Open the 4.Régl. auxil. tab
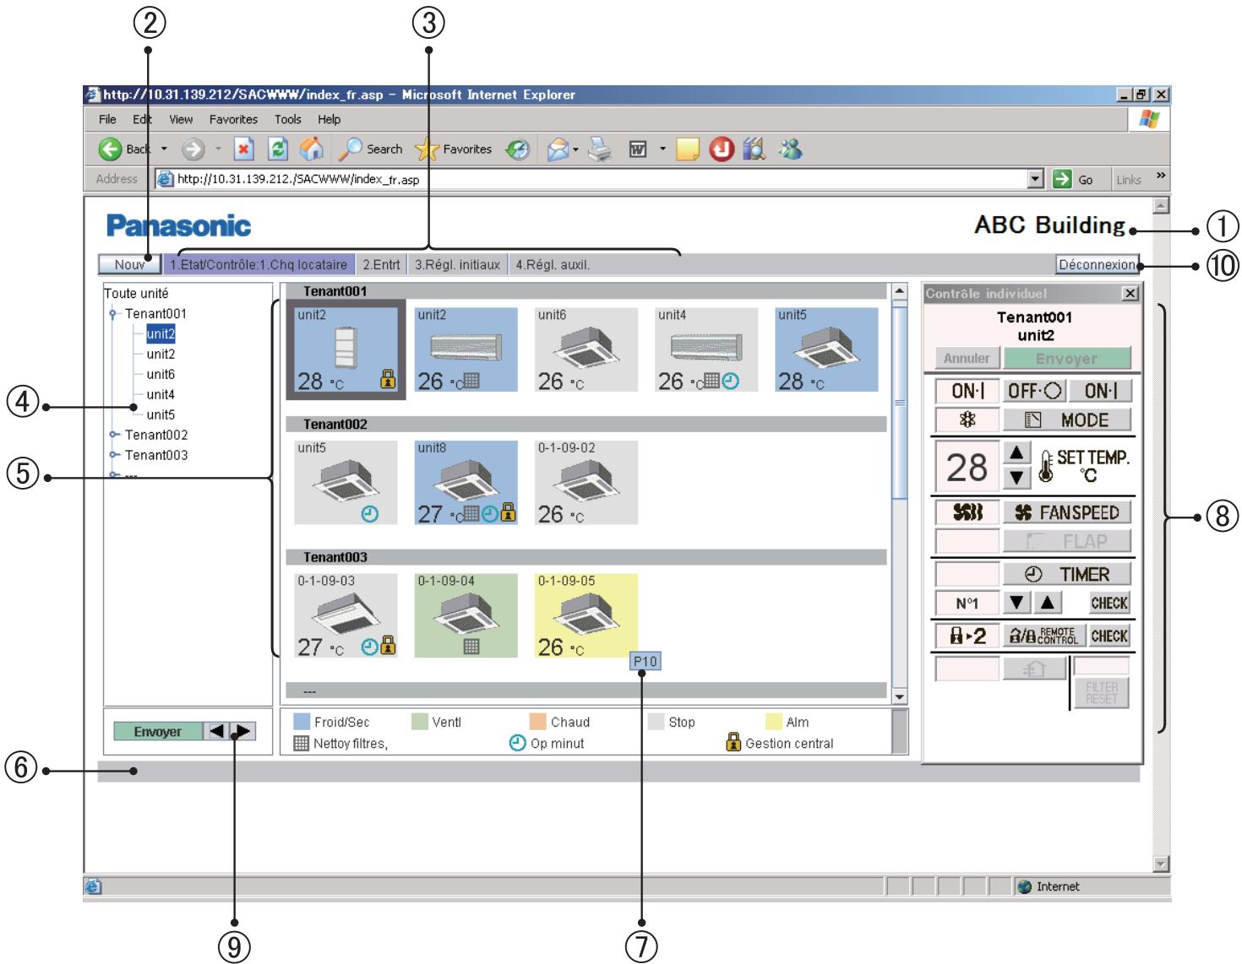 [x=553, y=264]
